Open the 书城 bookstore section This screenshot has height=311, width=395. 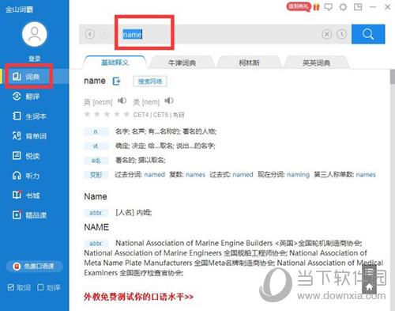click(x=26, y=195)
